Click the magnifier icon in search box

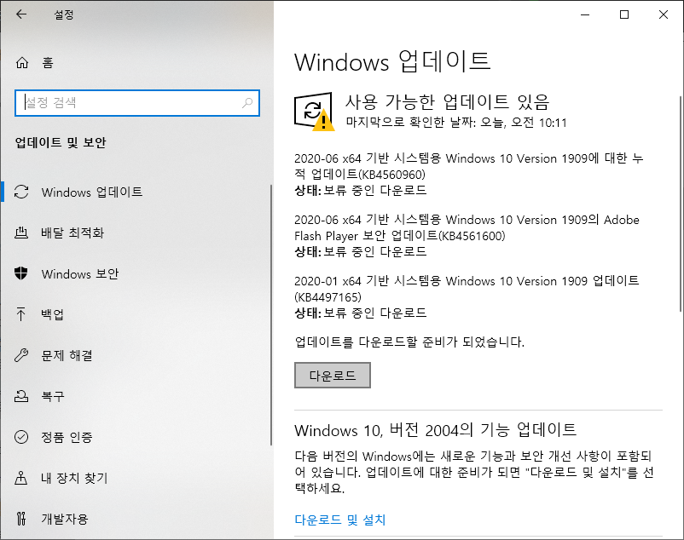[247, 103]
